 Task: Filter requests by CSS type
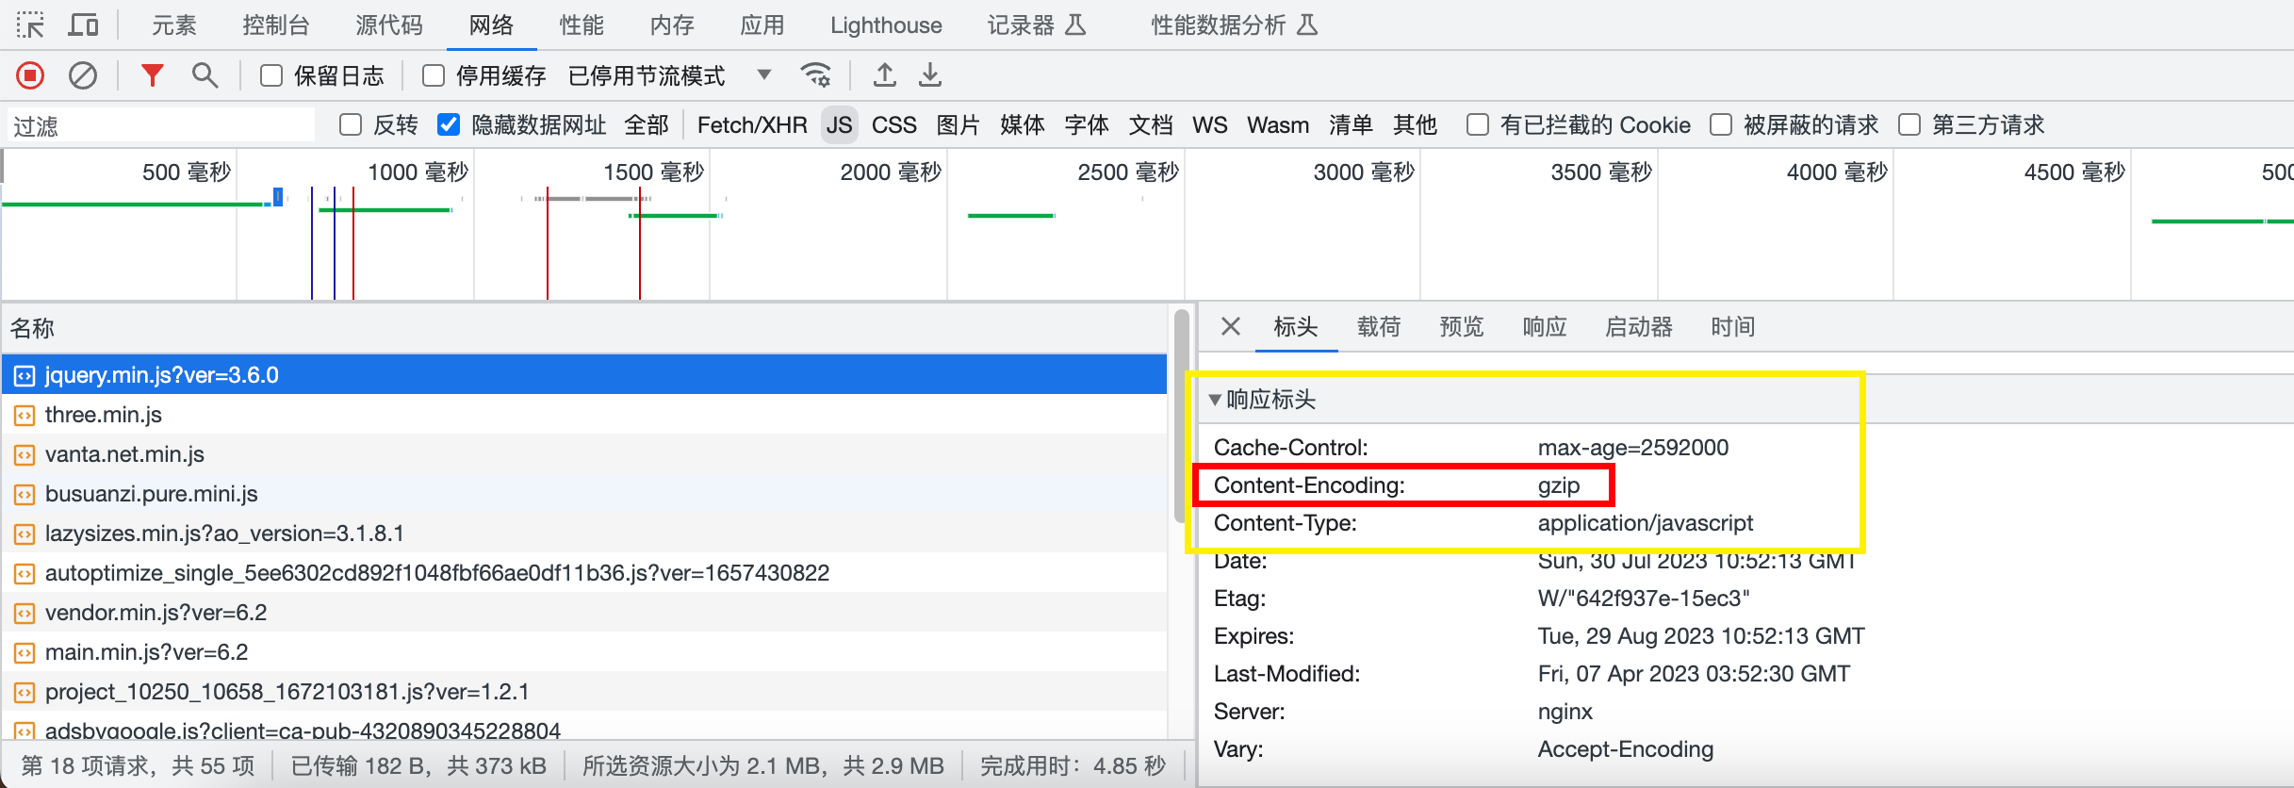coord(893,125)
